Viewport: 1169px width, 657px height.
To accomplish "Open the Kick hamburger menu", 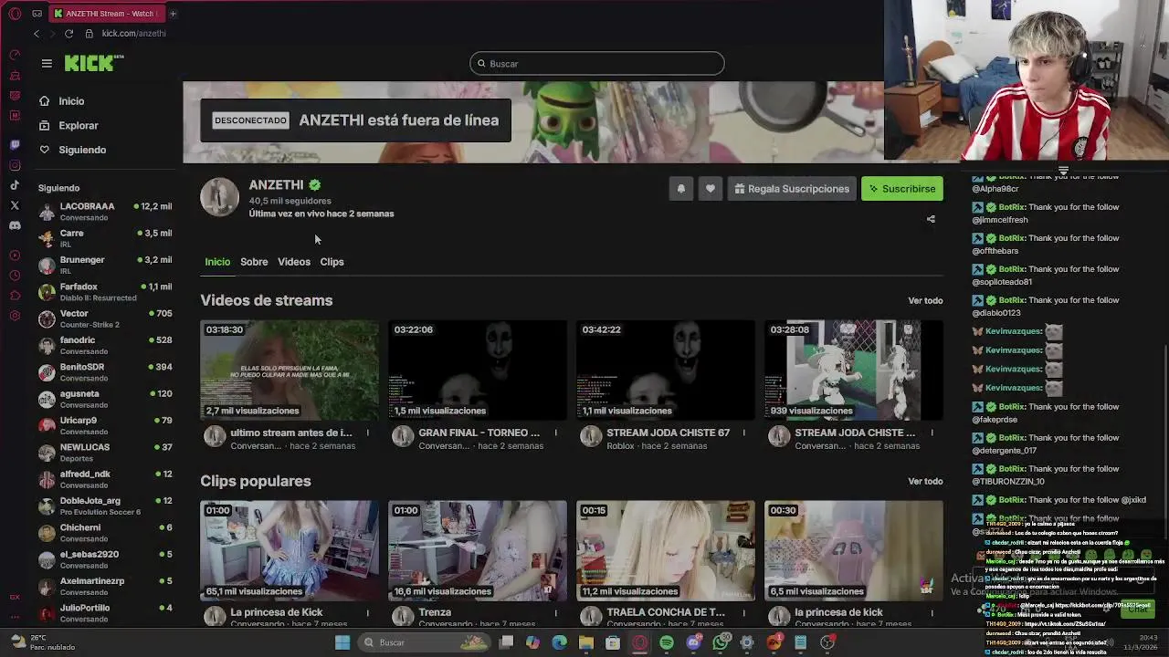I will 47,63.
